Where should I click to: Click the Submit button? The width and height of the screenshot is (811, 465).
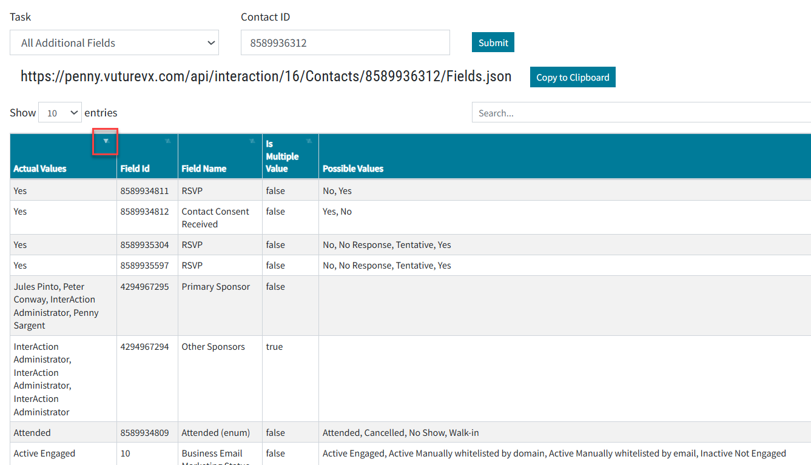[x=493, y=42]
